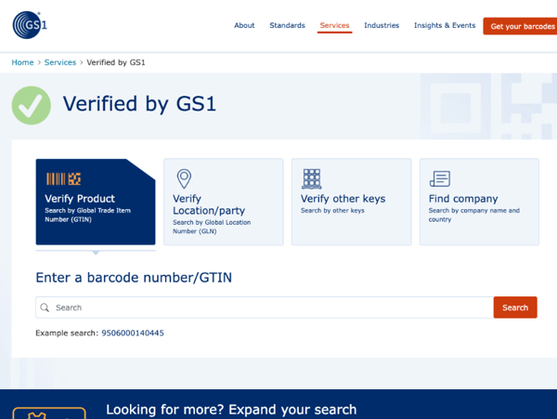Open the Services breadcrumb link

60,62
